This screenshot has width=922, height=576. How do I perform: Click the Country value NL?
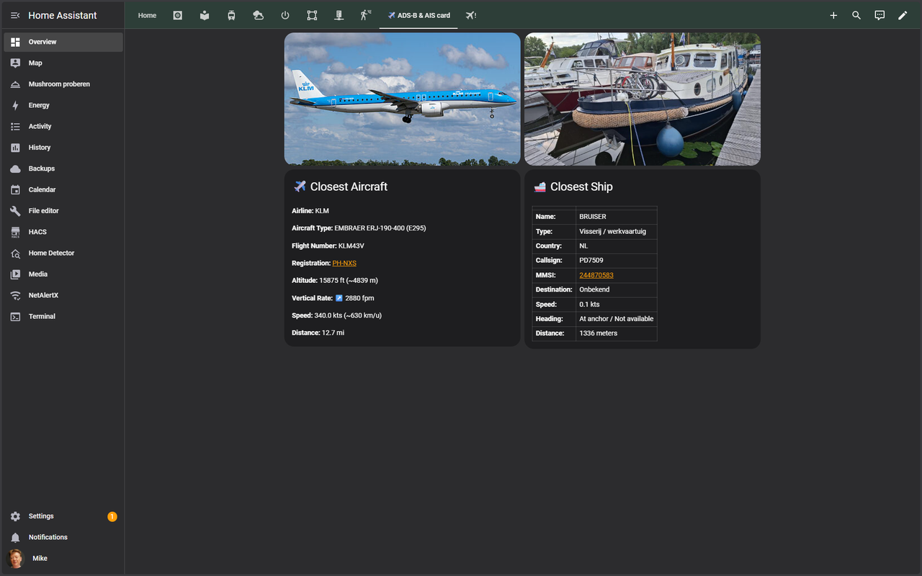pos(616,246)
